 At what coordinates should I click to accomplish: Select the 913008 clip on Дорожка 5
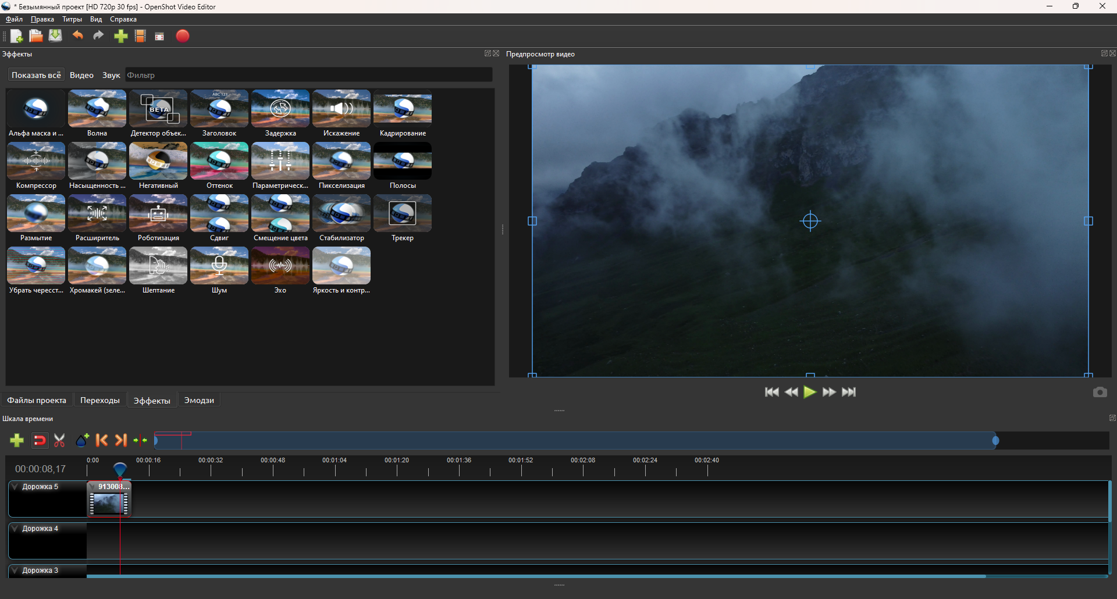[109, 499]
